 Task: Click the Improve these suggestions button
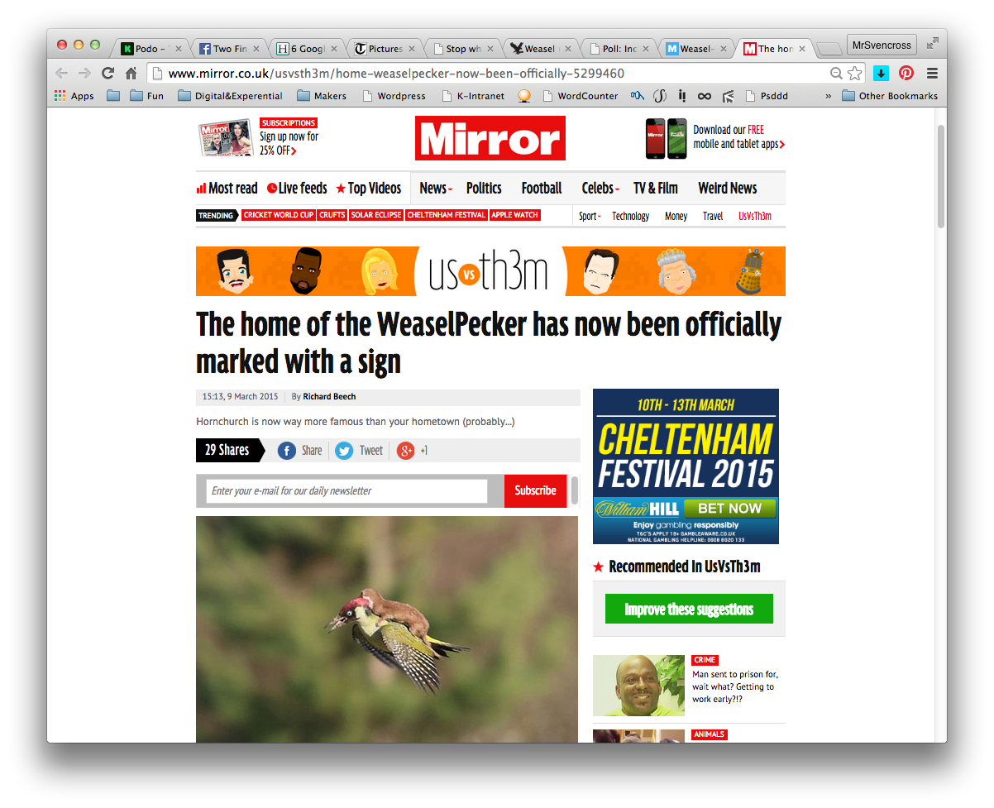click(x=689, y=609)
